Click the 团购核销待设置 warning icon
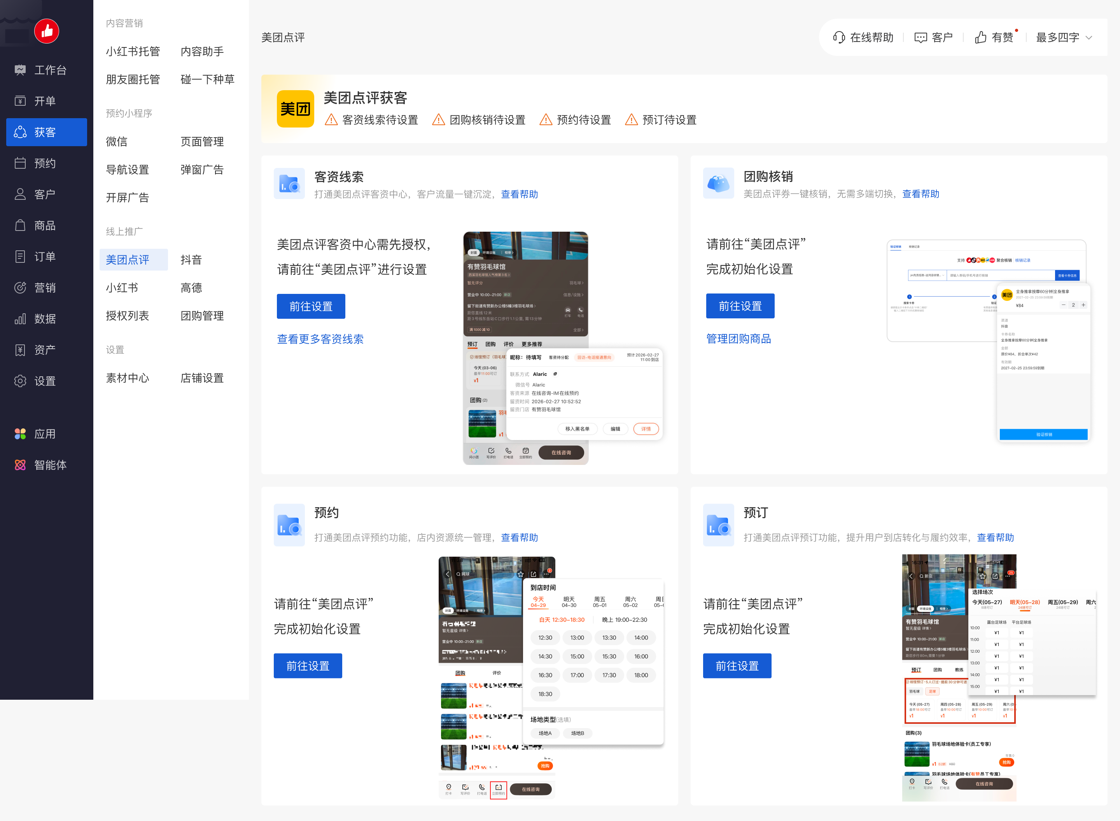This screenshot has height=821, width=1120. click(x=438, y=120)
